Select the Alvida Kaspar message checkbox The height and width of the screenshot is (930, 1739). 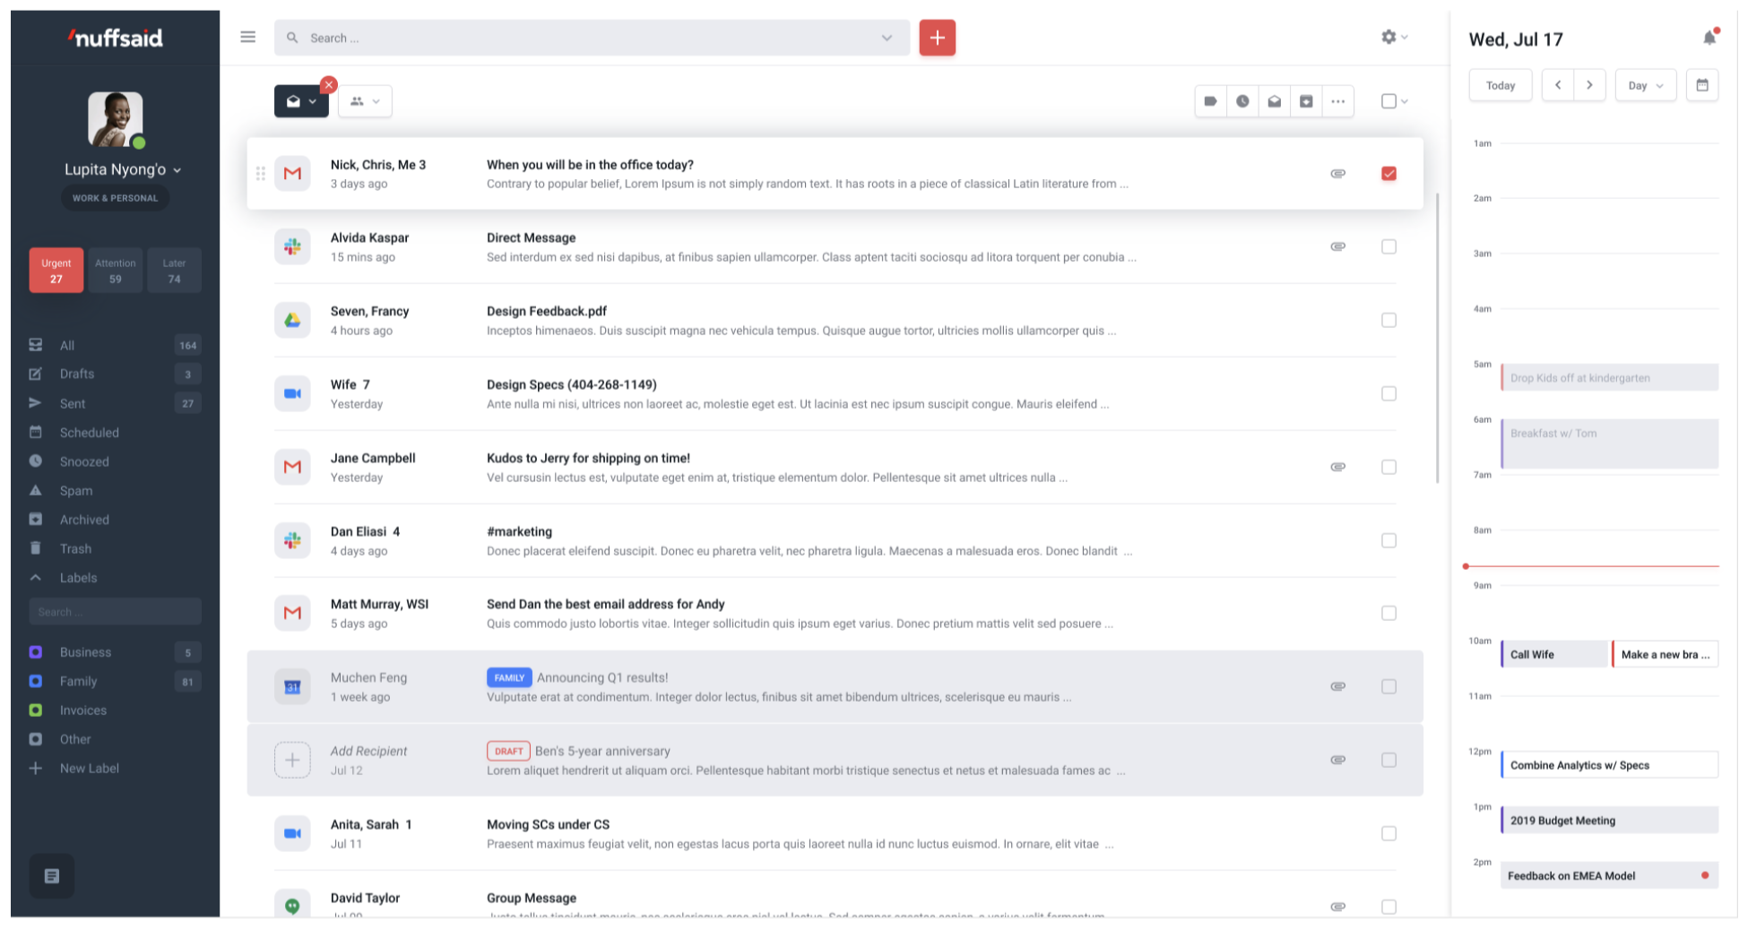pos(1389,246)
